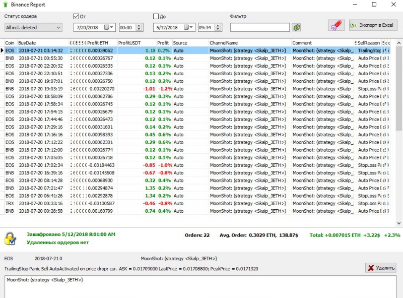Sort by the ProfitUSDT column header
The width and height of the screenshot is (403, 298).
click(137, 43)
